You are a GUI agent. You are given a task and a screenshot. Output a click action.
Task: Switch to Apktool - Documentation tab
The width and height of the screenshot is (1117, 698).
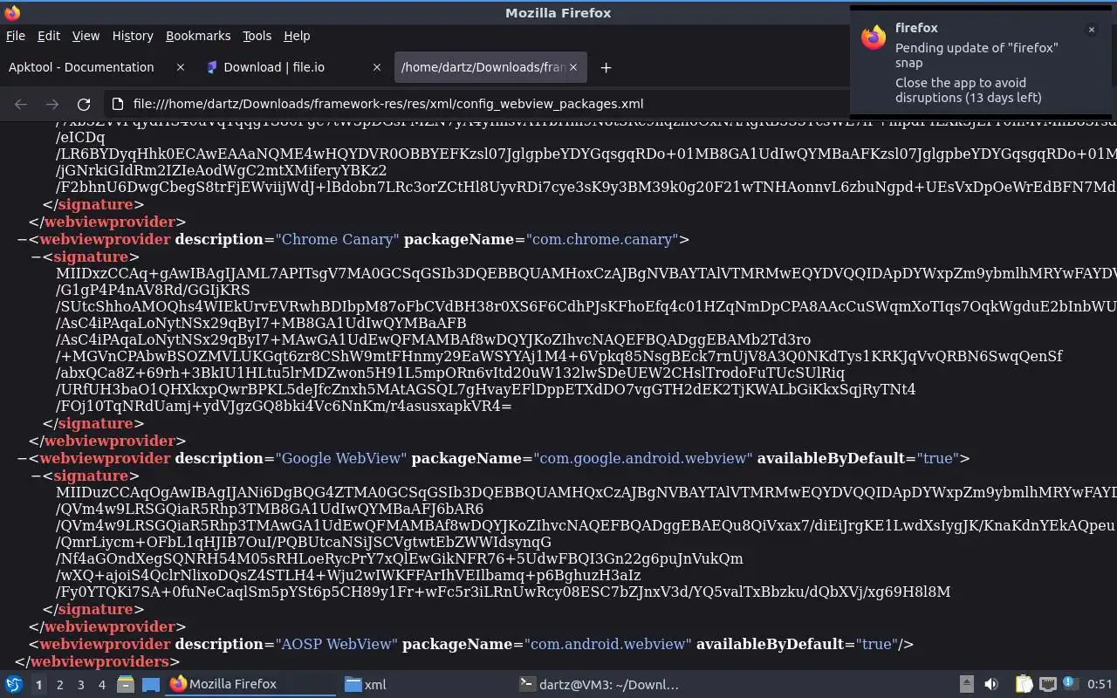[98, 67]
